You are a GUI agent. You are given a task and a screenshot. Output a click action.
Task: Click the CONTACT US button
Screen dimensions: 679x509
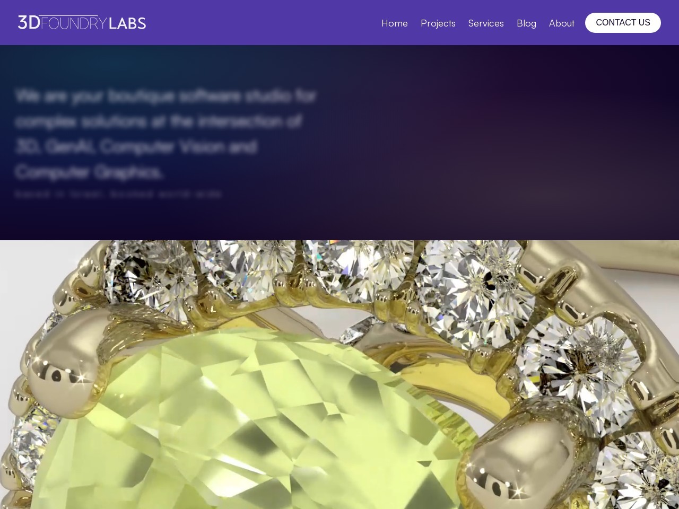623,23
